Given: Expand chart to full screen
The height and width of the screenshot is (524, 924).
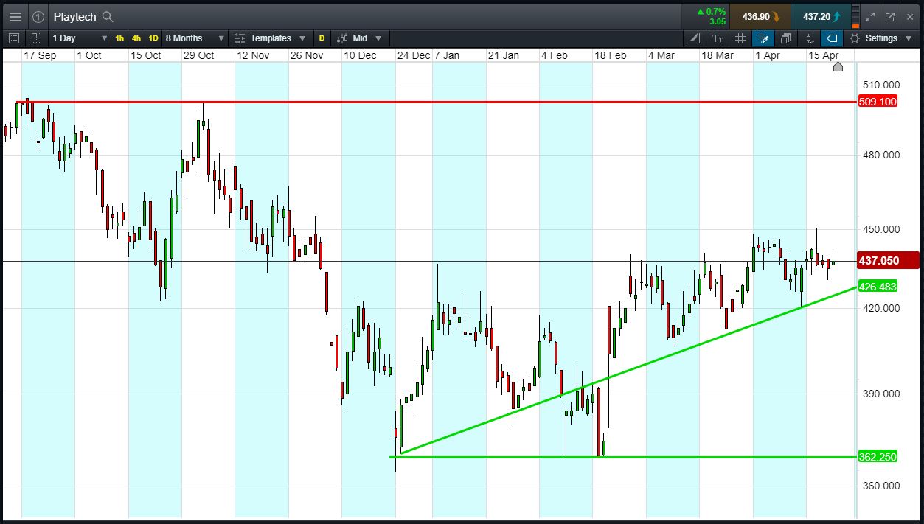Looking at the screenshot, I should (869, 16).
